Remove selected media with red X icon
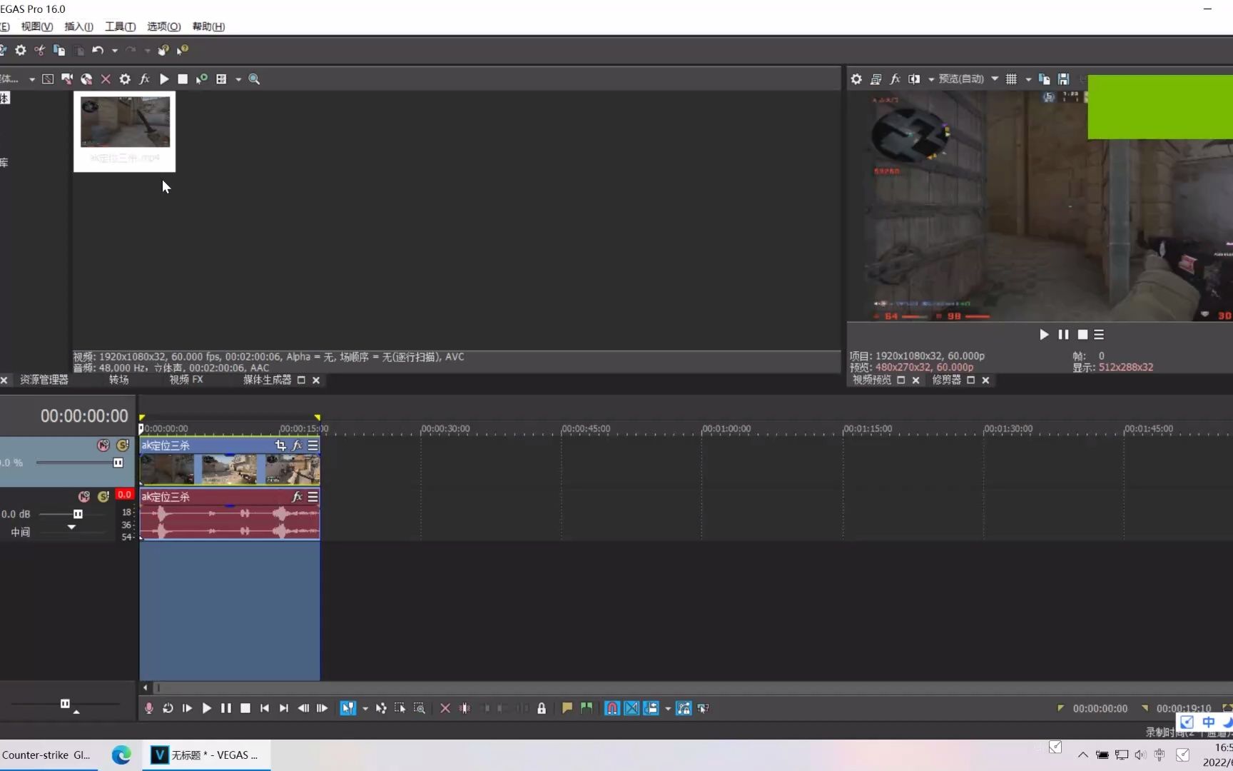Screen dimensions: 1233x771 pyautogui.click(x=106, y=79)
